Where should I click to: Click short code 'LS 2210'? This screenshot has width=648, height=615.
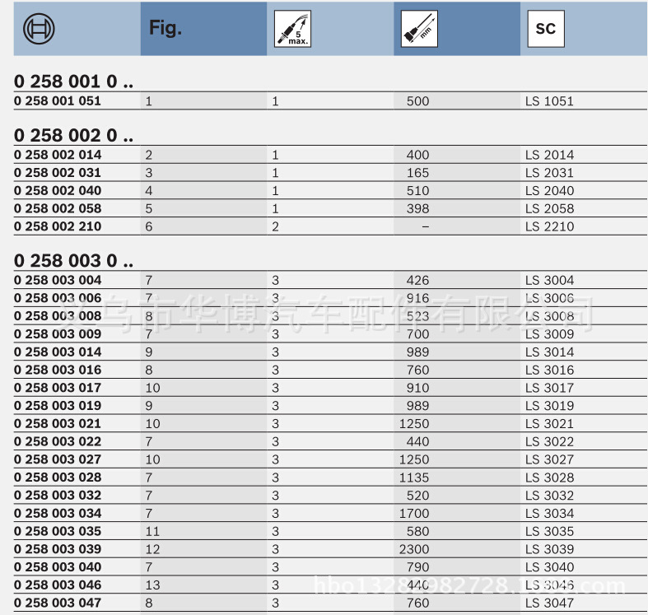tap(549, 226)
